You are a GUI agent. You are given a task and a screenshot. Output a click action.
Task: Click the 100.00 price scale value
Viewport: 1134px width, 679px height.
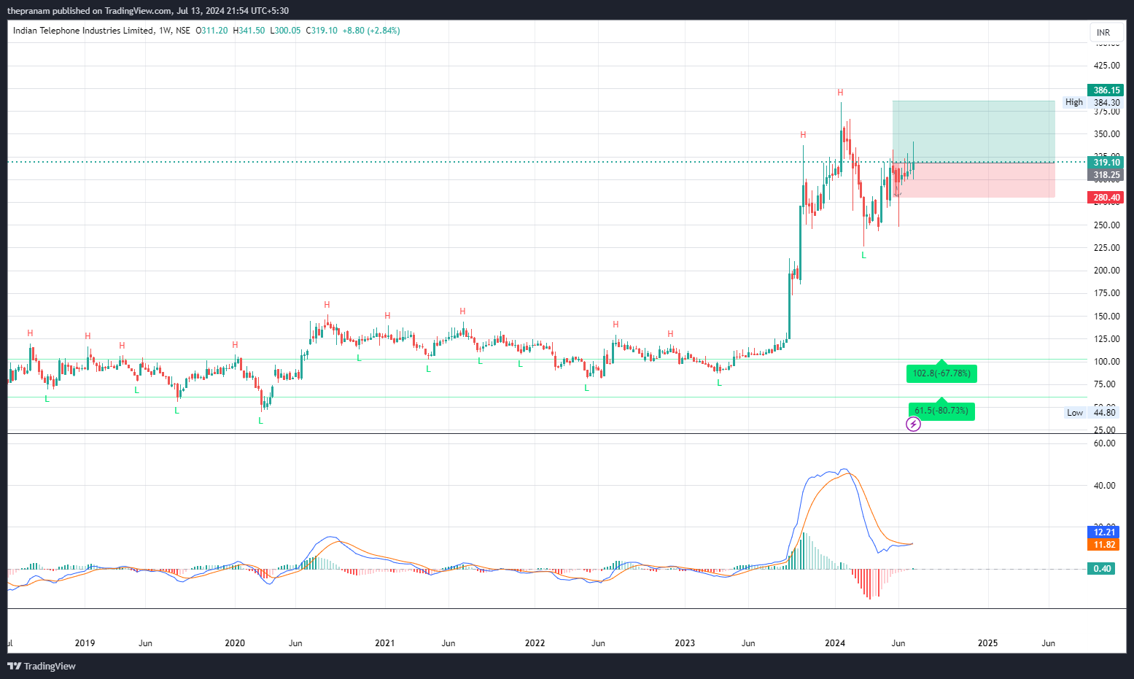coord(1106,362)
